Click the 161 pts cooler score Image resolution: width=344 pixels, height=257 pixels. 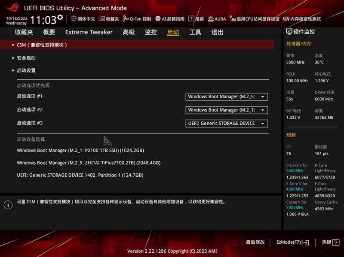(x=322, y=154)
